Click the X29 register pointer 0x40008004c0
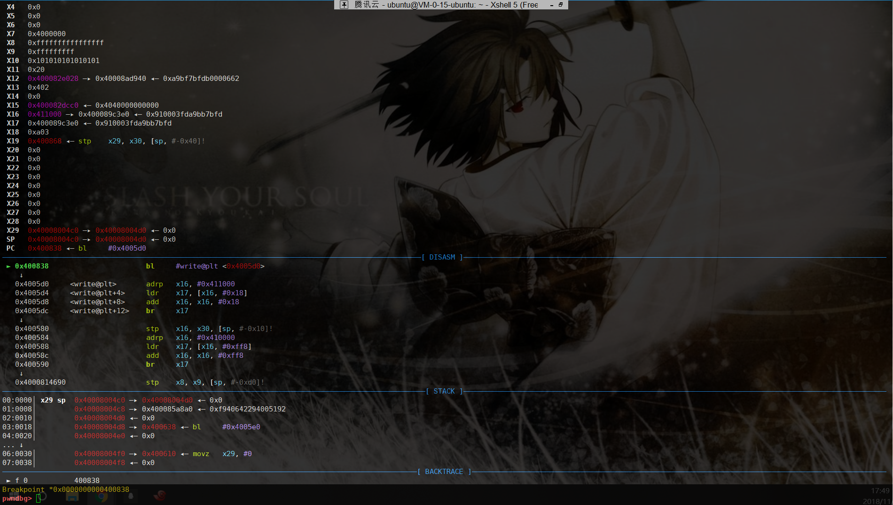 pyautogui.click(x=53, y=230)
